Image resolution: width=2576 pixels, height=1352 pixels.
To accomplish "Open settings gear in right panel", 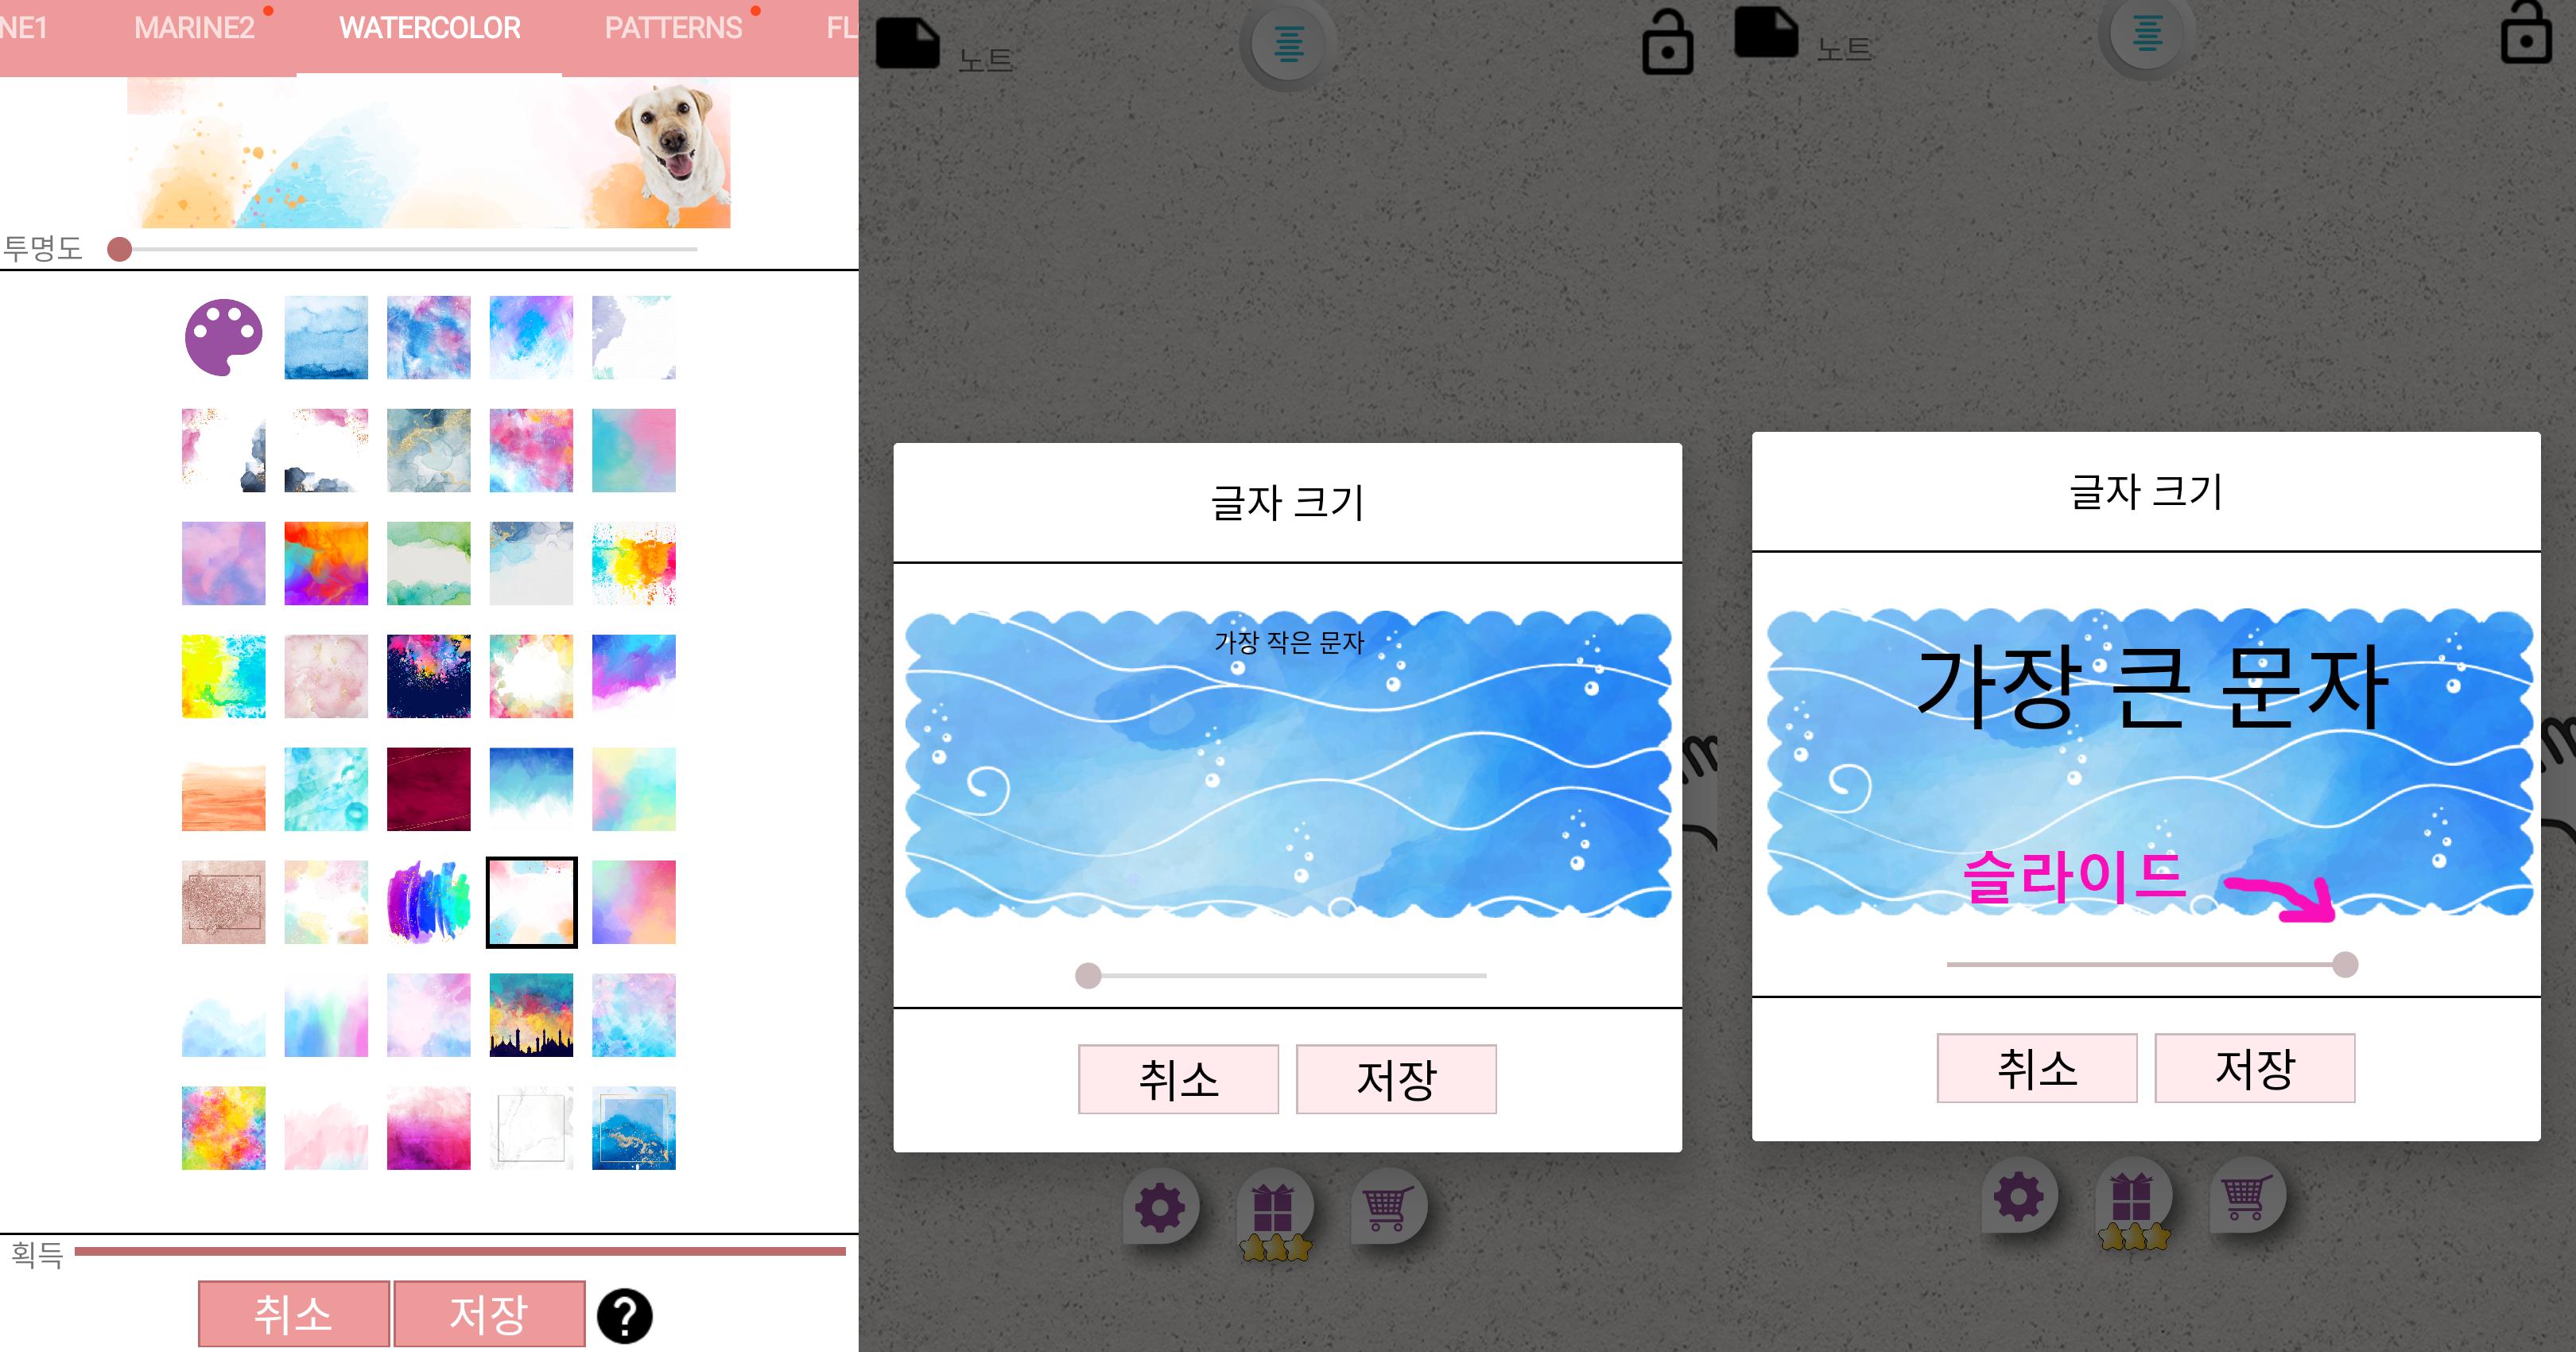I will (x=2019, y=1196).
